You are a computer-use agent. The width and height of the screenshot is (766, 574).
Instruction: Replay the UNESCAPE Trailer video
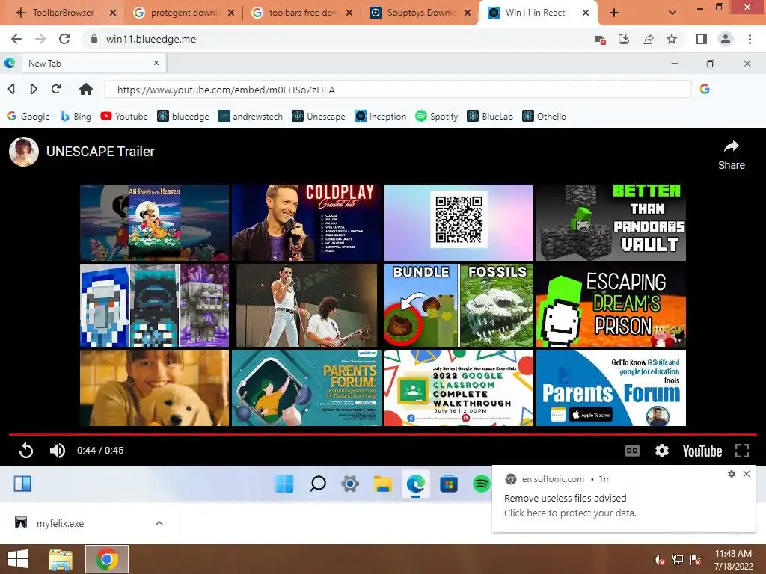[x=26, y=450]
